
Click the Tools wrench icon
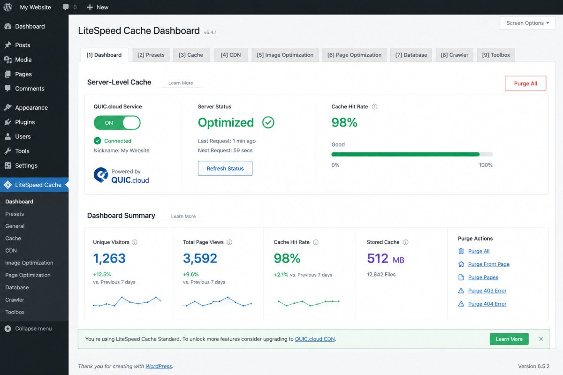click(x=8, y=151)
